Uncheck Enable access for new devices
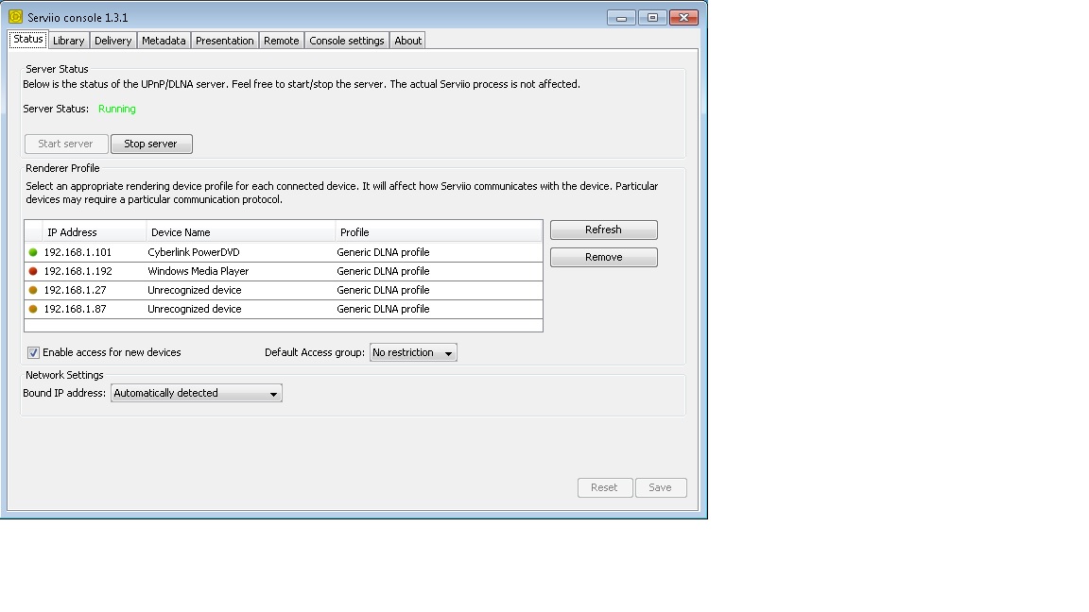Viewport: 1089px width, 612px height. click(33, 352)
